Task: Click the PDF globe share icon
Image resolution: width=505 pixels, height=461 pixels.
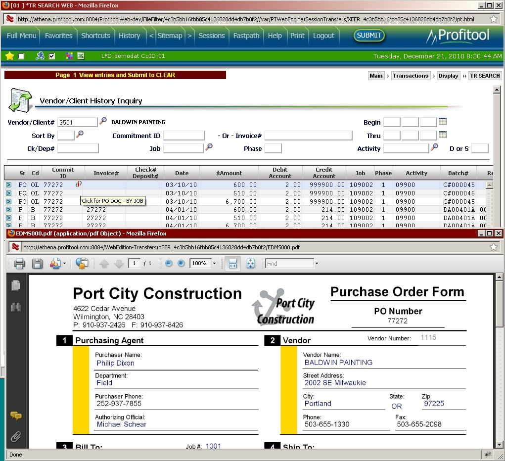Action: tap(82, 263)
